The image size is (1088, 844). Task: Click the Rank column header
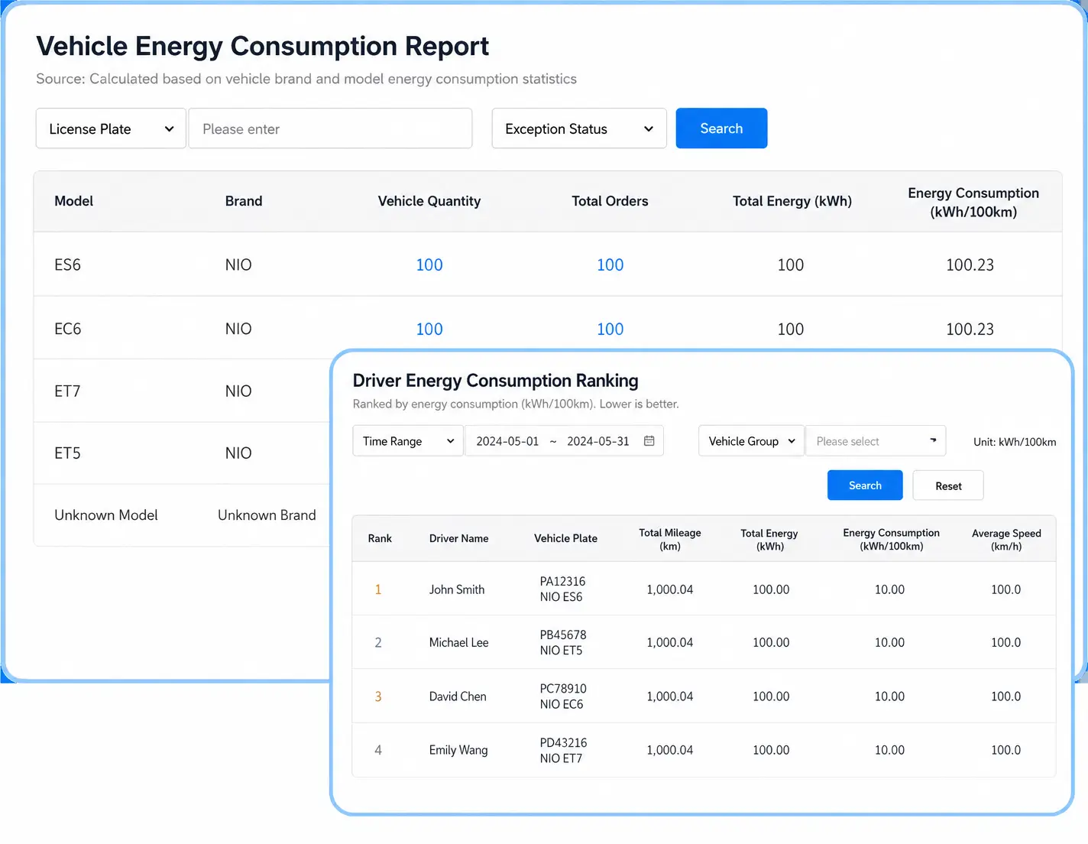click(380, 538)
